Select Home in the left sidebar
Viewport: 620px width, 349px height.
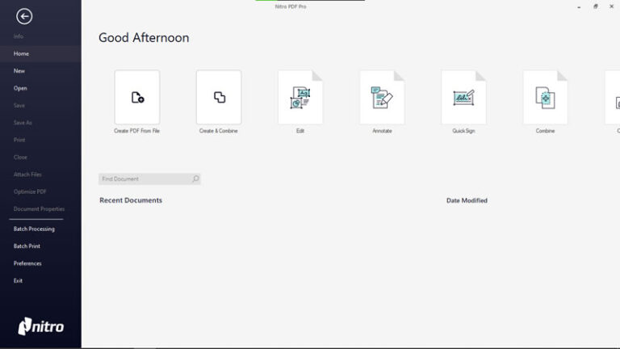[x=21, y=54]
